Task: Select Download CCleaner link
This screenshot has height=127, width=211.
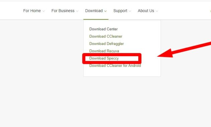Action: point(106,36)
